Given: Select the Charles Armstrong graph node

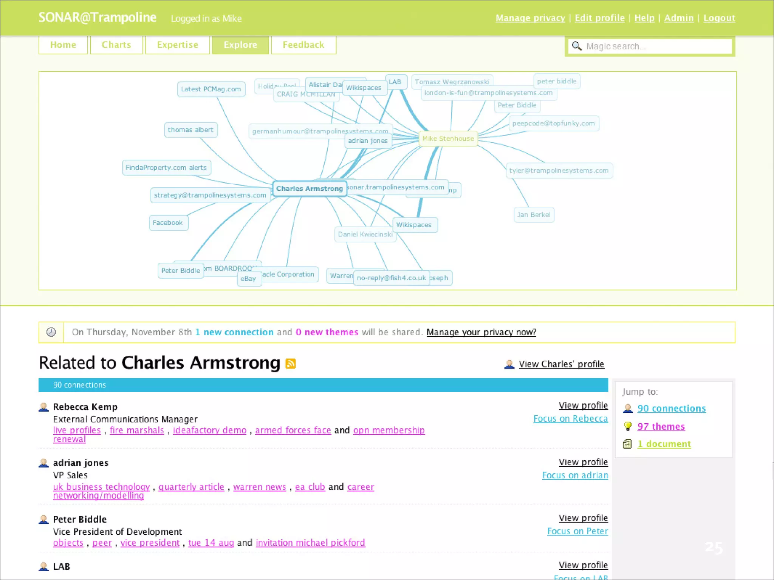Looking at the screenshot, I should coord(309,188).
